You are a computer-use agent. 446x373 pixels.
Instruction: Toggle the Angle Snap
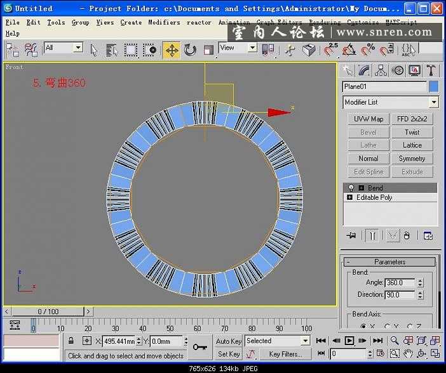(x=349, y=50)
